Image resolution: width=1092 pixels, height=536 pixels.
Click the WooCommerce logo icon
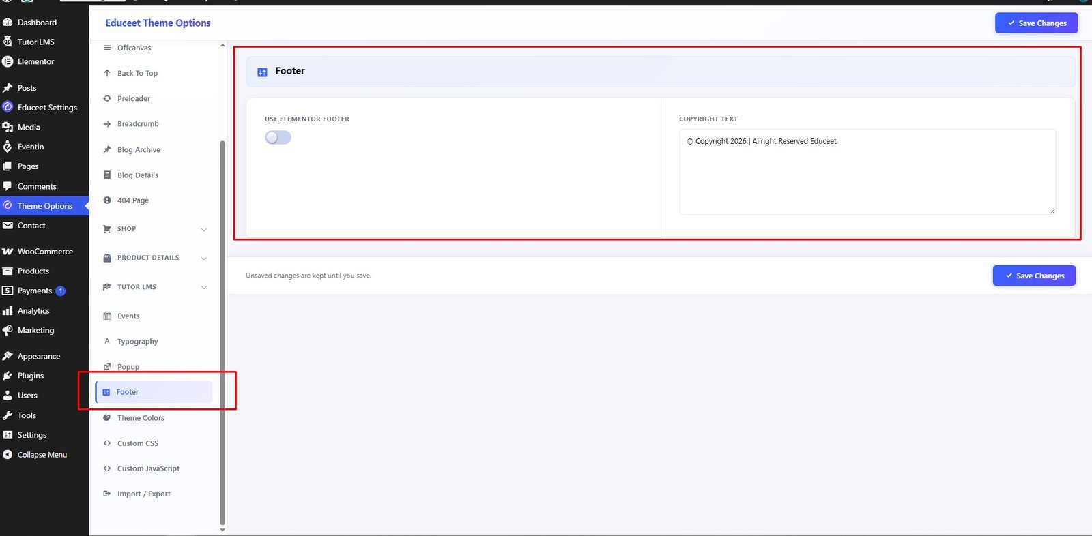click(8, 252)
